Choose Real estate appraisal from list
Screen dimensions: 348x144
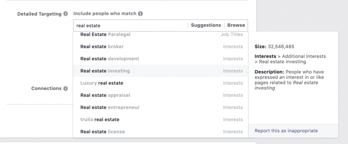click(160, 95)
